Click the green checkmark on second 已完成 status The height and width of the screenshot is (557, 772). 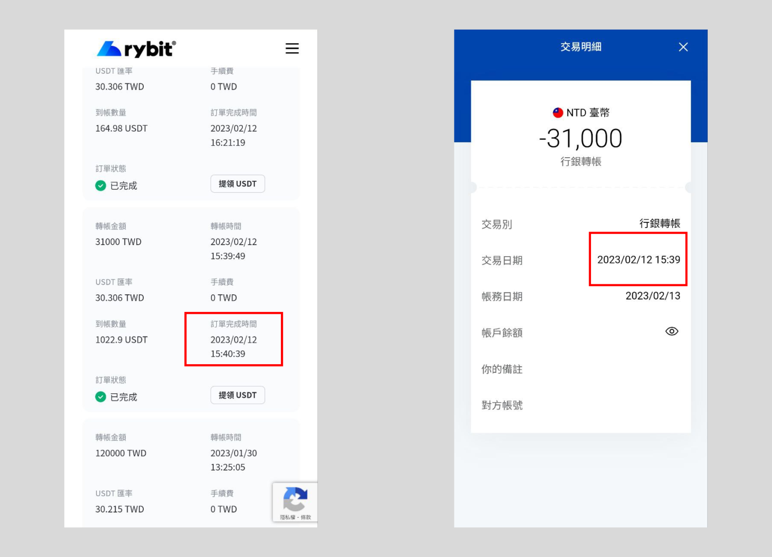100,397
